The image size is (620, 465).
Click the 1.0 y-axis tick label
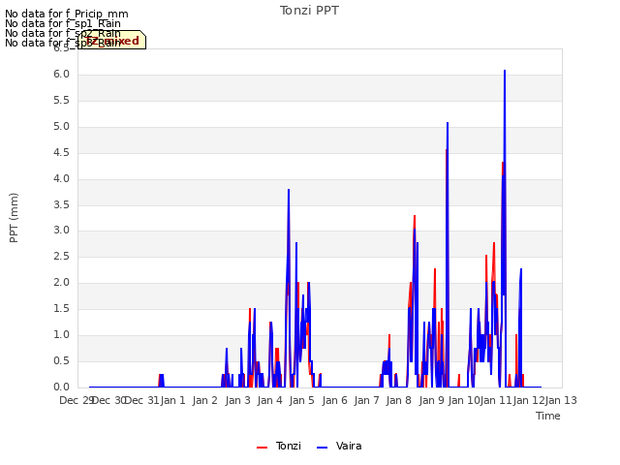click(x=61, y=335)
